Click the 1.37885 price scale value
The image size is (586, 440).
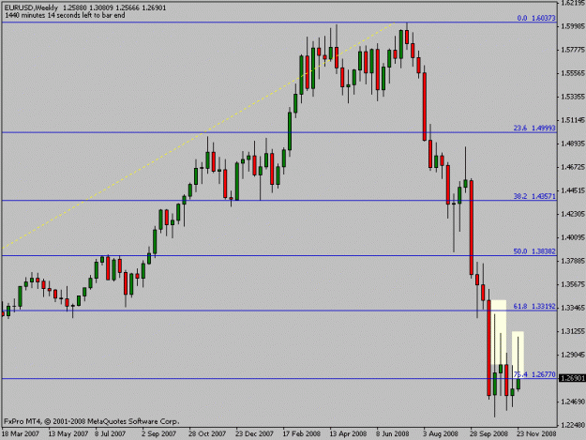coord(573,261)
